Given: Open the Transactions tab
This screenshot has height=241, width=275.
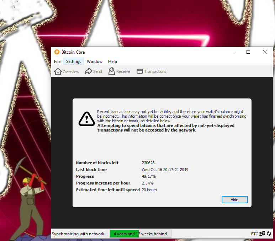Looking at the screenshot, I should (151, 71).
